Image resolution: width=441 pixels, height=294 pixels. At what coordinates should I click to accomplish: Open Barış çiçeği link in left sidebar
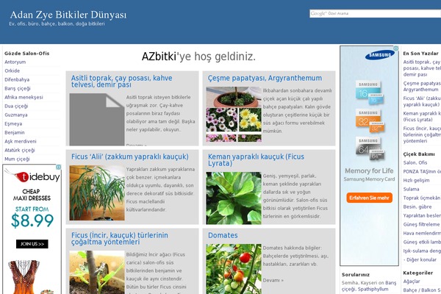pyautogui.click(x=18, y=88)
